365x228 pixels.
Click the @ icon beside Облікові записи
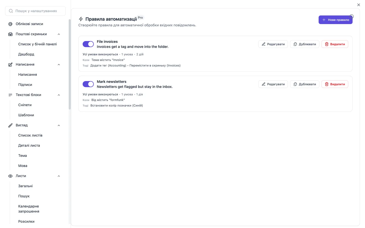10,24
